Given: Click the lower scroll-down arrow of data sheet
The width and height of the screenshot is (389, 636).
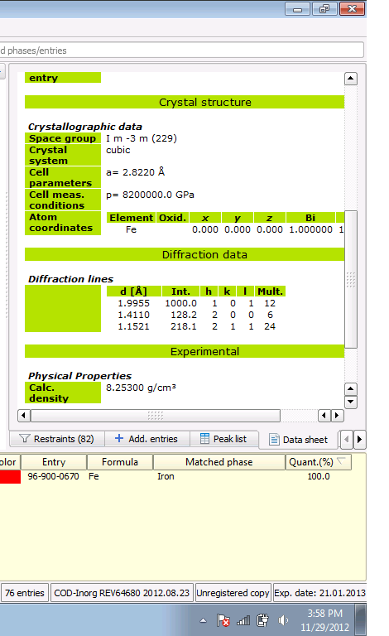Looking at the screenshot, I should click(x=350, y=402).
